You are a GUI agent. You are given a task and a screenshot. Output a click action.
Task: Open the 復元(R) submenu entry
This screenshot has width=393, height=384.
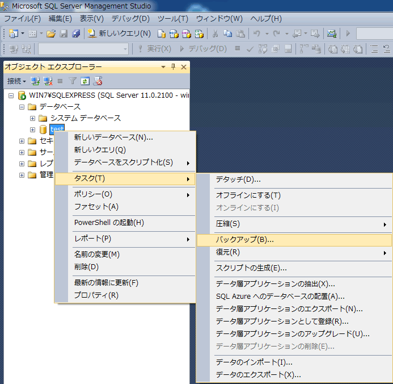pyautogui.click(x=228, y=252)
